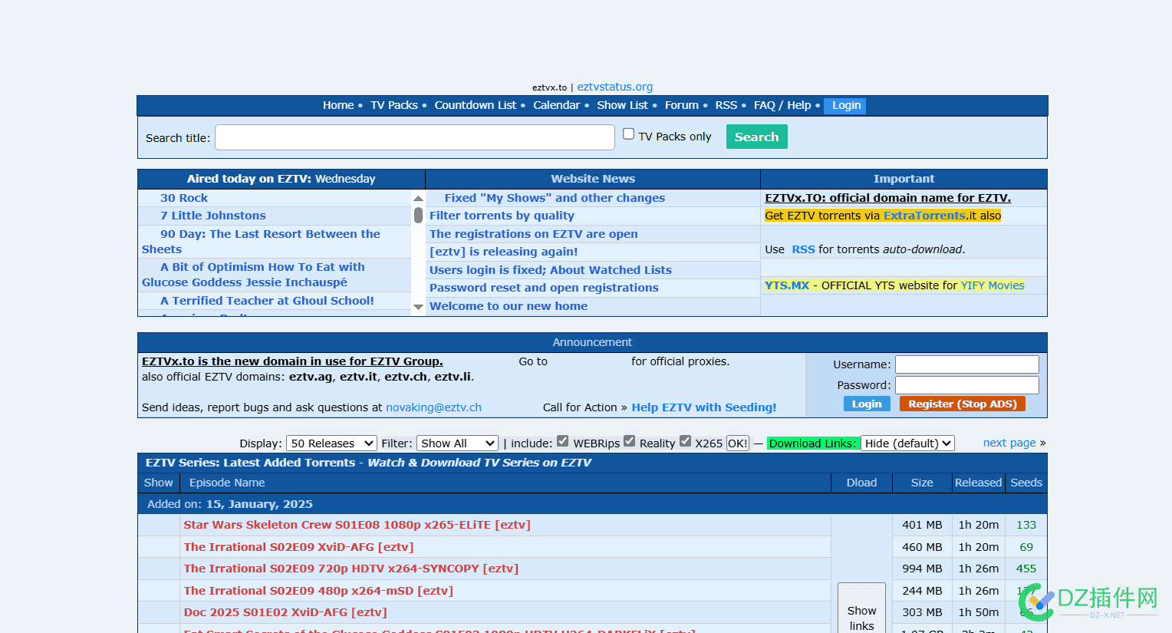
Task: Go to next page link
Action: point(1009,443)
